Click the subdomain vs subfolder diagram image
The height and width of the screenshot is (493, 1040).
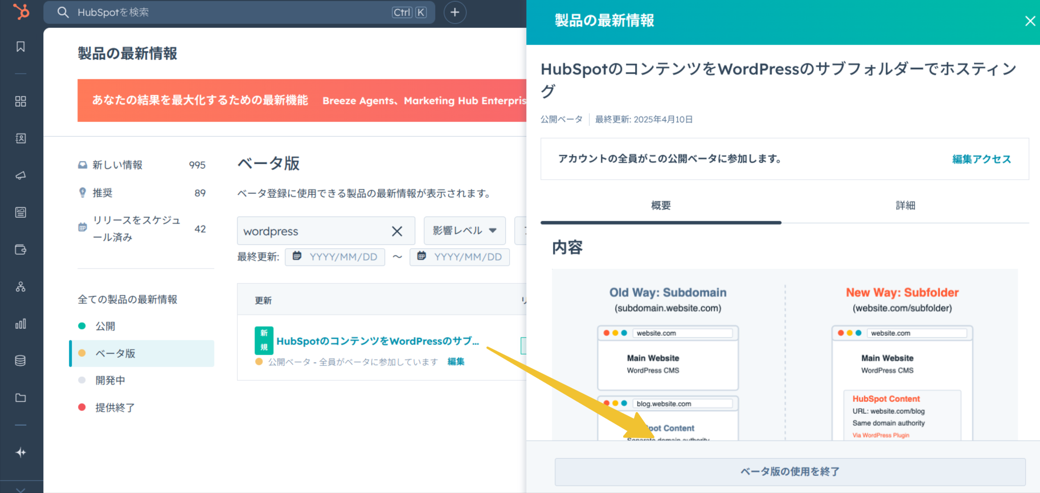coord(784,355)
